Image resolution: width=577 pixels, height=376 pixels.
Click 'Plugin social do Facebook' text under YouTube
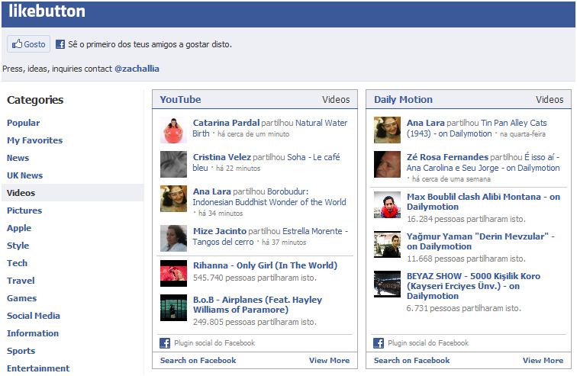tap(214, 343)
